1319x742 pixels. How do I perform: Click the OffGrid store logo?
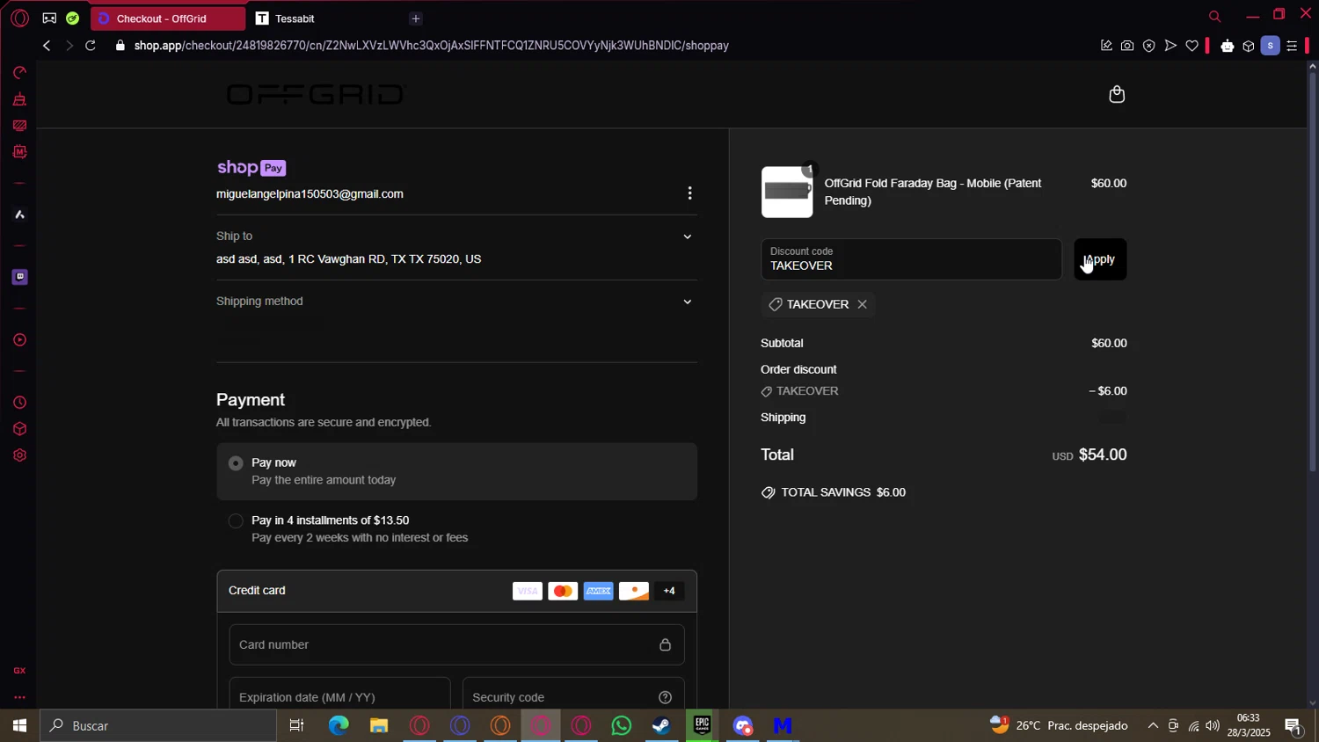(316, 94)
